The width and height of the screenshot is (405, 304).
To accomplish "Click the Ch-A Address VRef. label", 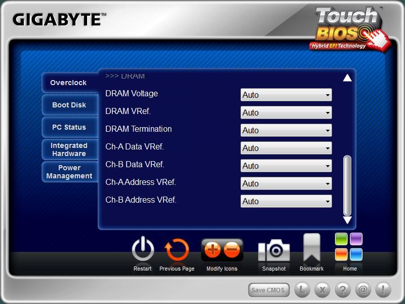I will pos(141,182).
